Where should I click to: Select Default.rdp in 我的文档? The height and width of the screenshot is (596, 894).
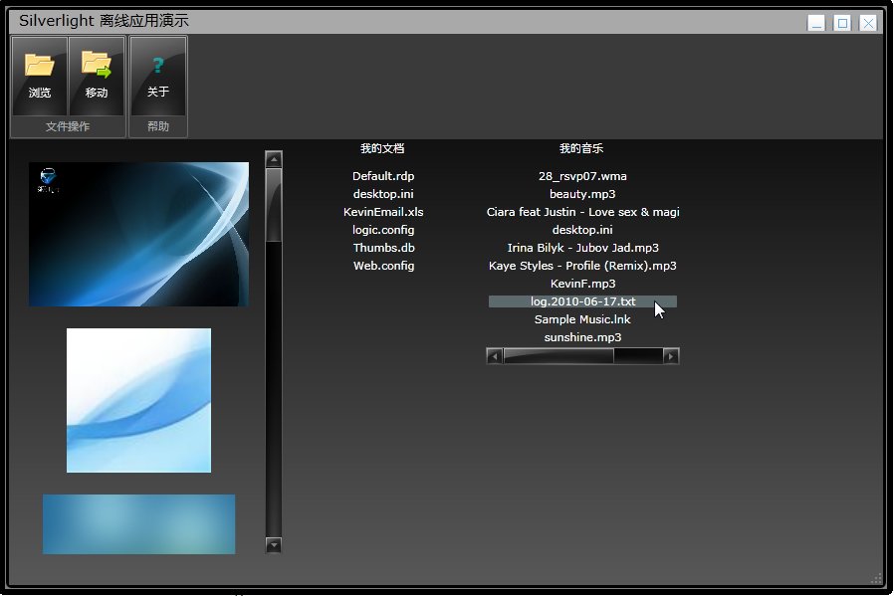383,176
